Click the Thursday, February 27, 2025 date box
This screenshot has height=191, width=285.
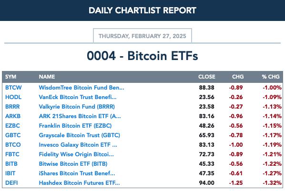click(x=142, y=36)
